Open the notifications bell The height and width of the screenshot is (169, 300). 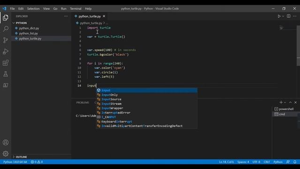tap(295, 162)
